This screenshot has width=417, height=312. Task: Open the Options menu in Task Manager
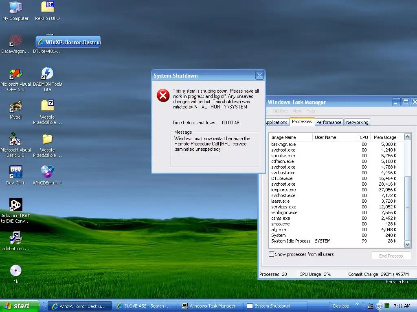(x=280, y=111)
